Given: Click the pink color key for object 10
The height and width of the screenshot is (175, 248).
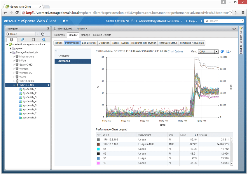Looking at the screenshot, I should click(x=98, y=163).
